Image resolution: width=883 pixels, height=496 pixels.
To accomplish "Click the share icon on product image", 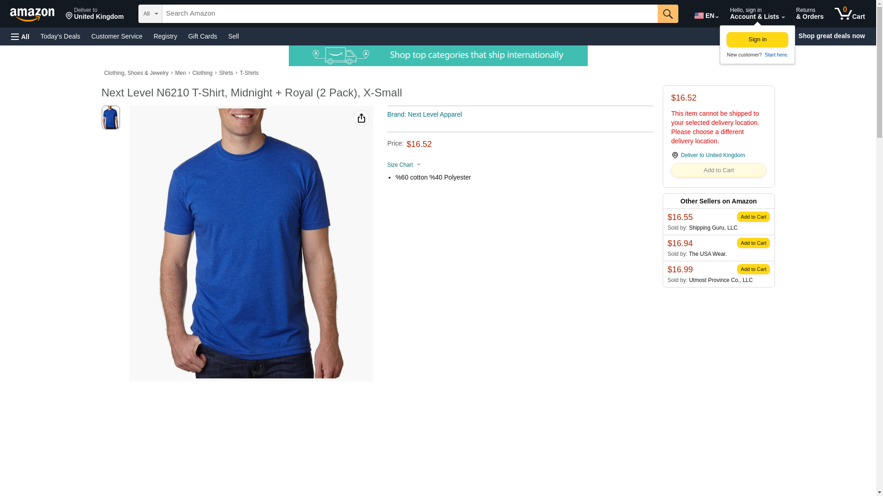I will [x=361, y=118].
